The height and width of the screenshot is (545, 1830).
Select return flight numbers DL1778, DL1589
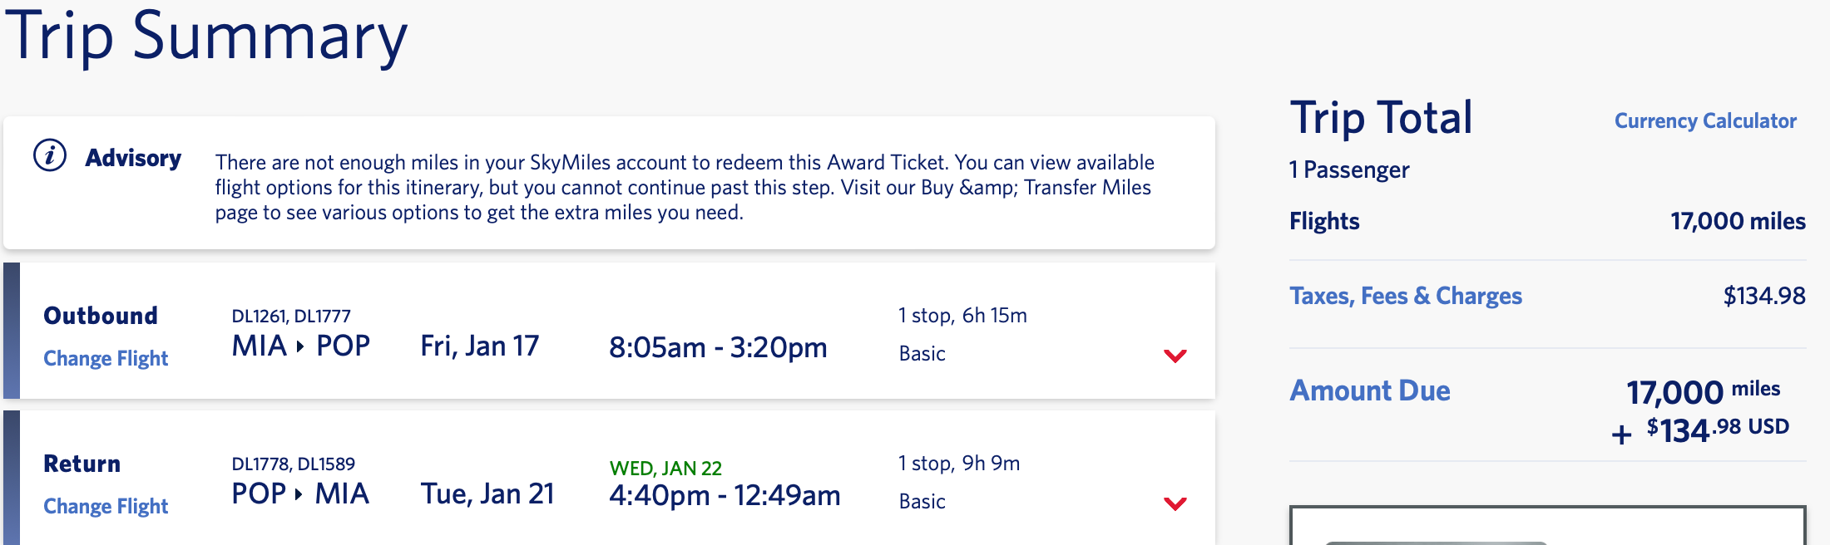coord(293,464)
